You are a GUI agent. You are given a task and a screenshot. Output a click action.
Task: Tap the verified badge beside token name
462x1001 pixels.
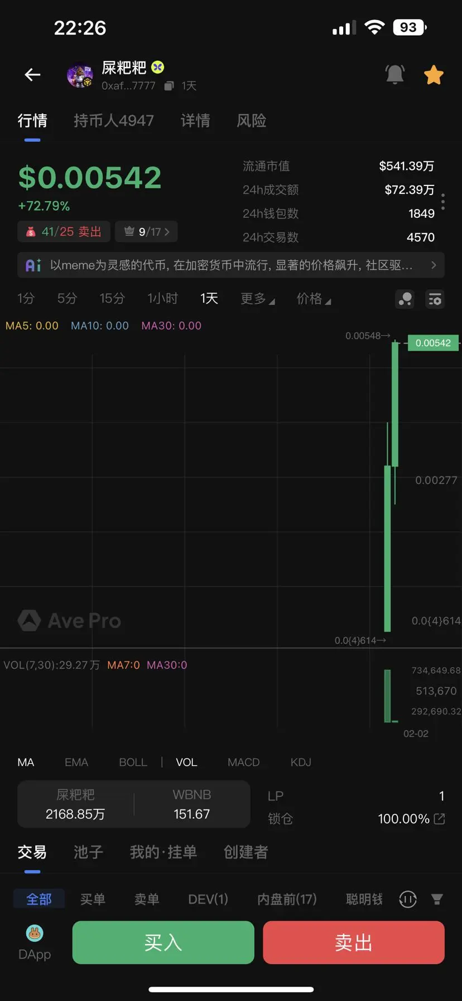click(158, 67)
